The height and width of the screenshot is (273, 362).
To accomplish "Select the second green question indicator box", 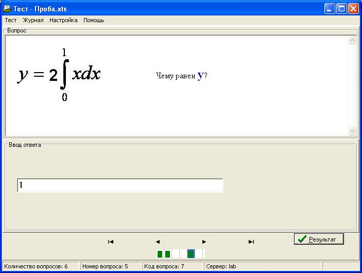I will (167, 253).
